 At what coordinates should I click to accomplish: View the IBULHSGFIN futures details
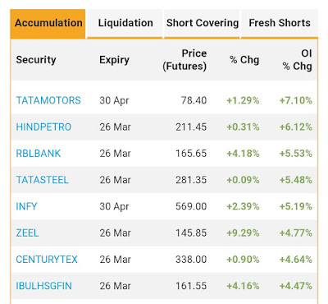point(43,286)
